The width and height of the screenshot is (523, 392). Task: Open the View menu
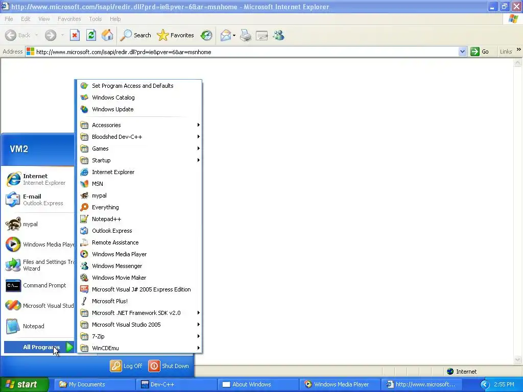pyautogui.click(x=44, y=19)
